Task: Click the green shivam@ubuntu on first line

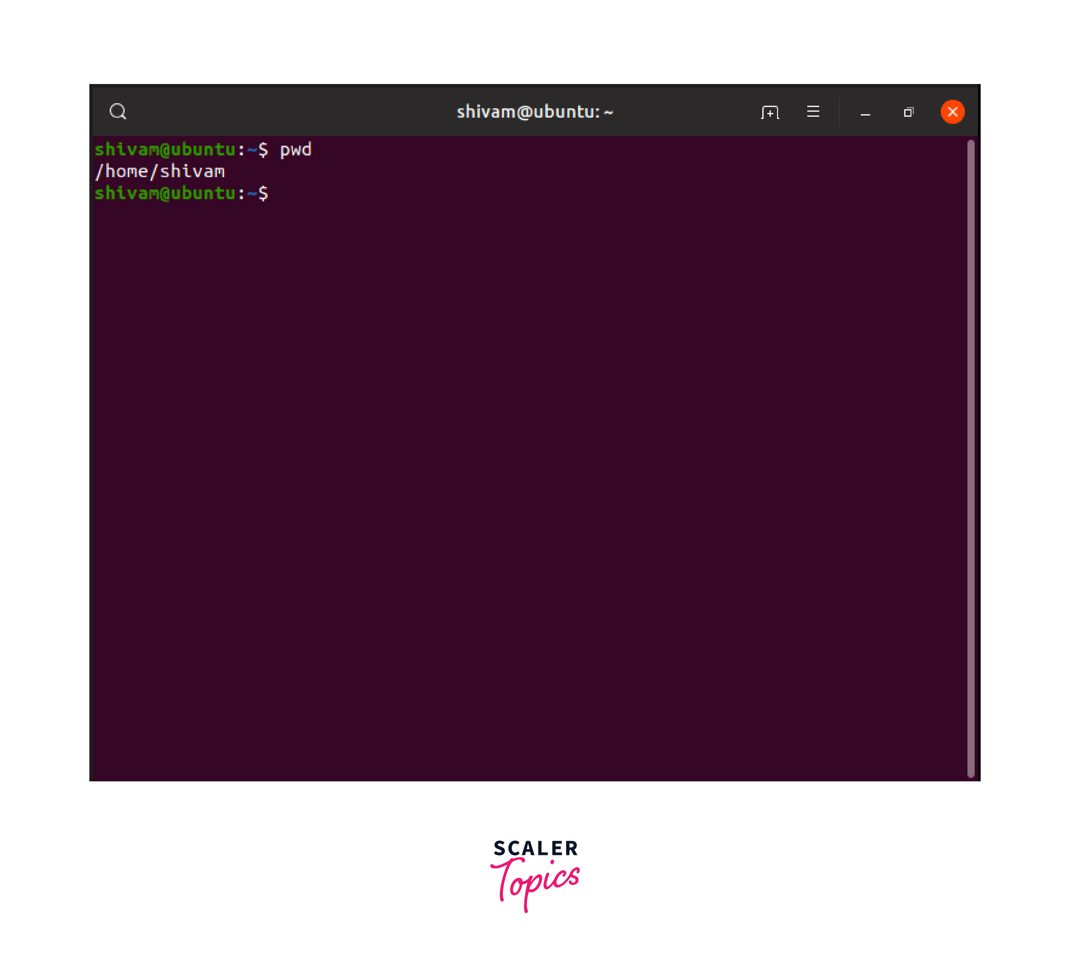Action: click(165, 150)
